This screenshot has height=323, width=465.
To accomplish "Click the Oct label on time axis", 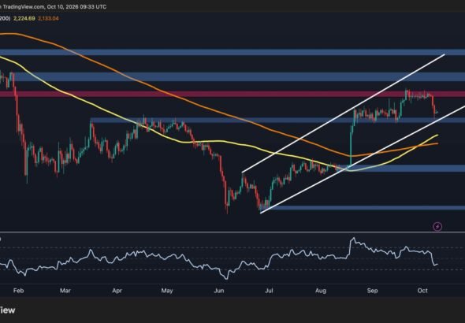I will pos(422,291).
